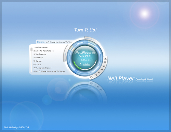This screenshot has height=132, width=171.
Task: Go back to the previous track
Action: pos(102,70)
